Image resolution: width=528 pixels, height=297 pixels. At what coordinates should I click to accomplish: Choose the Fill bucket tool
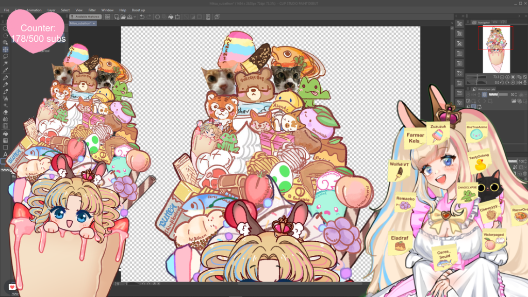click(x=6, y=133)
